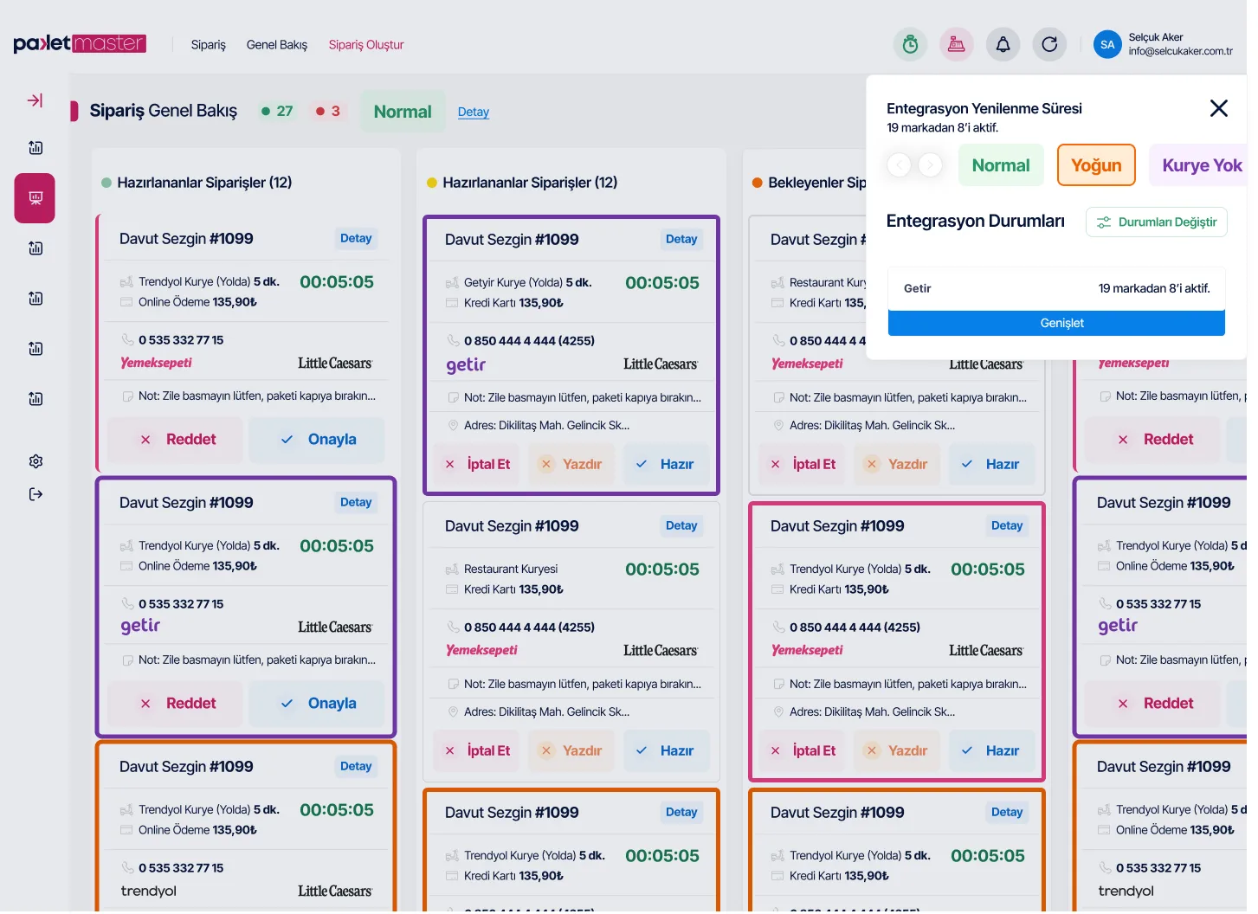This screenshot has height=914, width=1258.
Task: Open notifications with the bell icon
Action: (1003, 44)
